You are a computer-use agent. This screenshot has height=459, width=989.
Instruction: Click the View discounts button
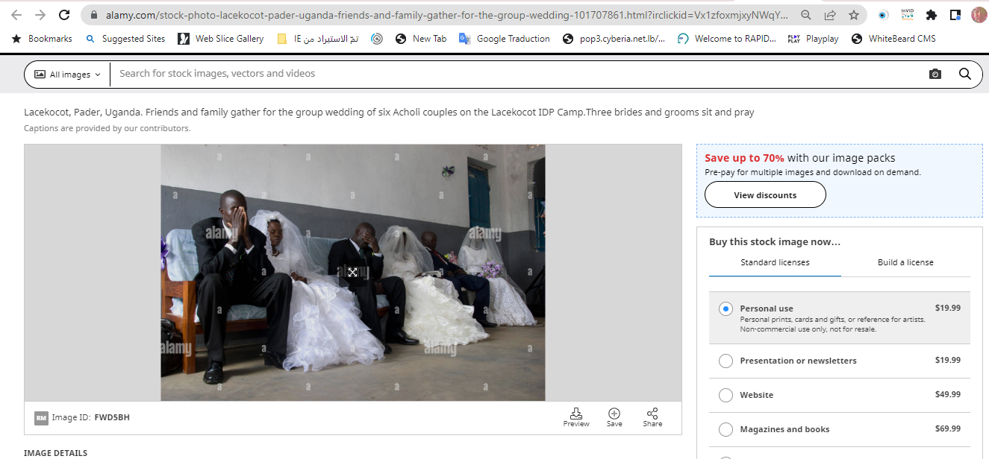pos(765,195)
